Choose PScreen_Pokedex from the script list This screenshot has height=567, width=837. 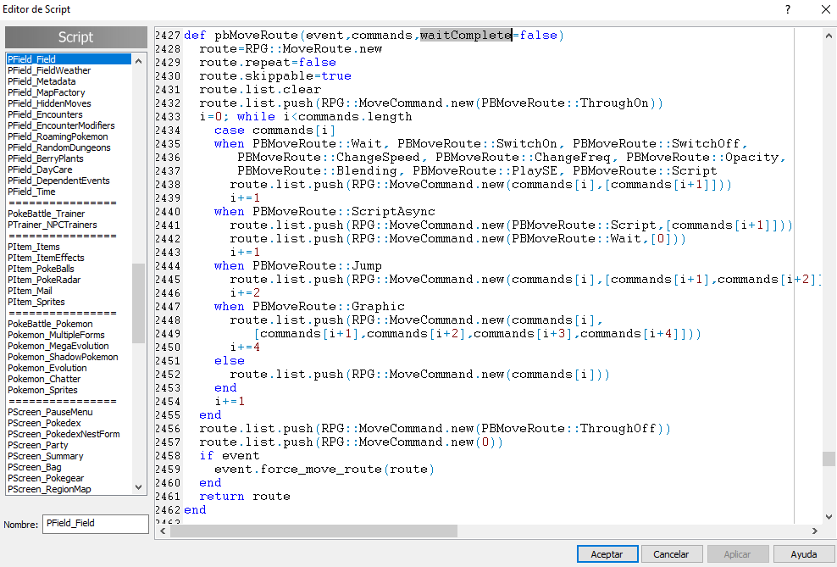(45, 423)
